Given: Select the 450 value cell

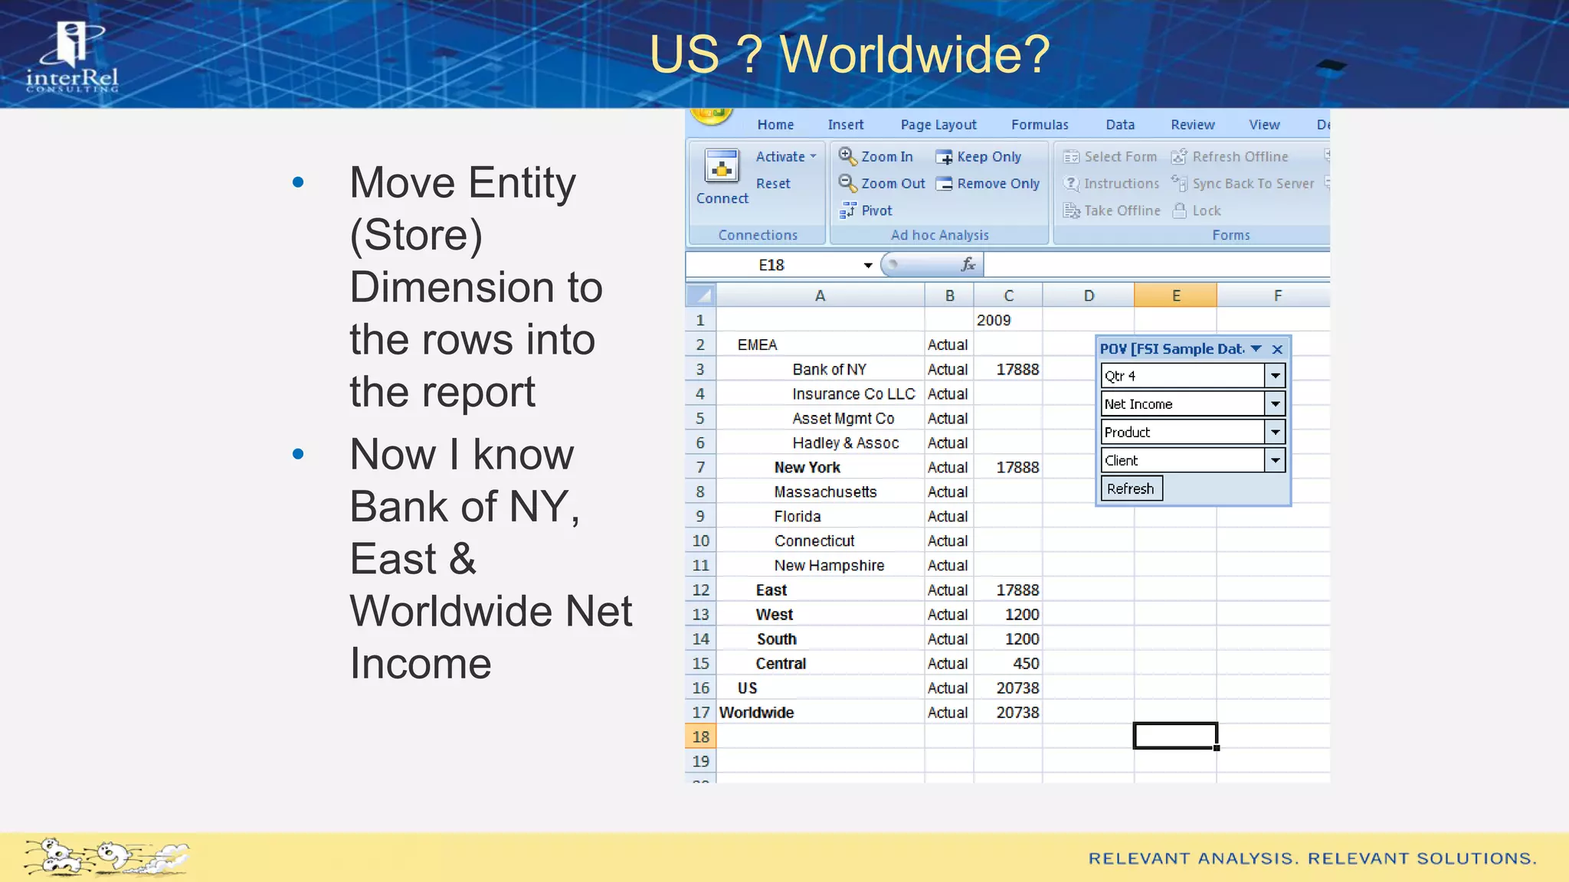Looking at the screenshot, I should click(x=1008, y=663).
